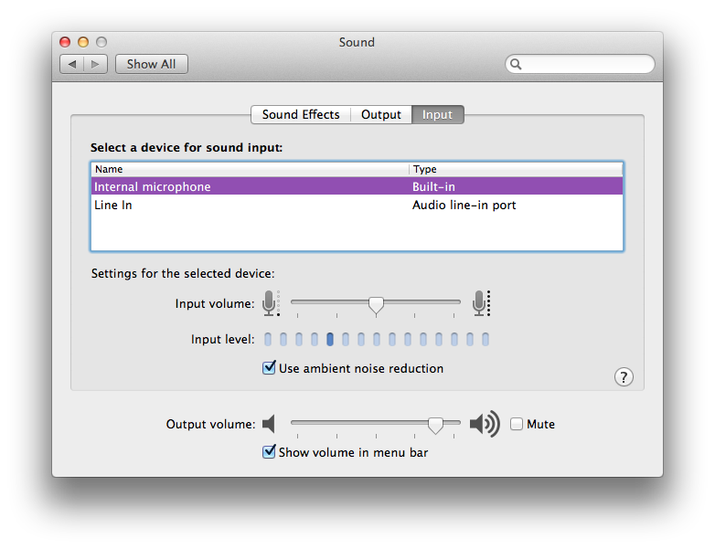Click in the search field
Image resolution: width=715 pixels, height=549 pixels.
[580, 64]
